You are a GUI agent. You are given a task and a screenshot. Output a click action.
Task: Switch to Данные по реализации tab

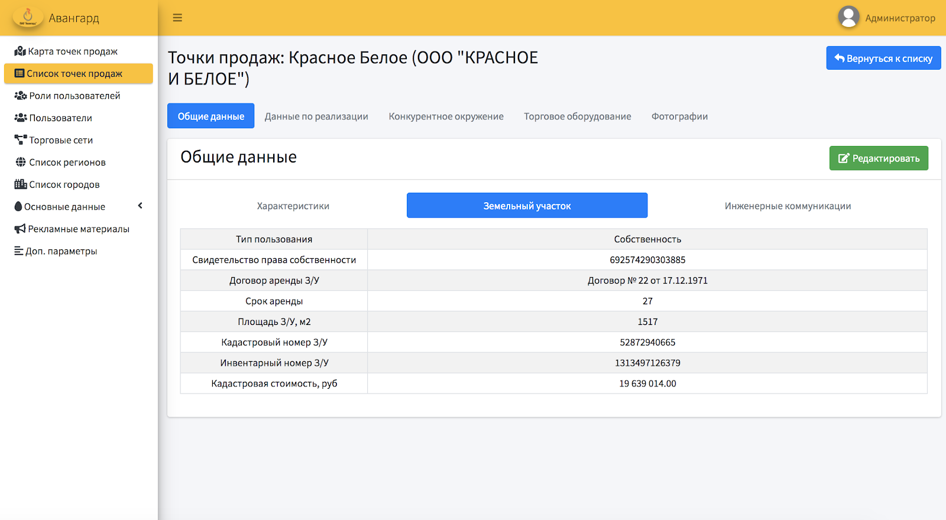pyautogui.click(x=316, y=116)
